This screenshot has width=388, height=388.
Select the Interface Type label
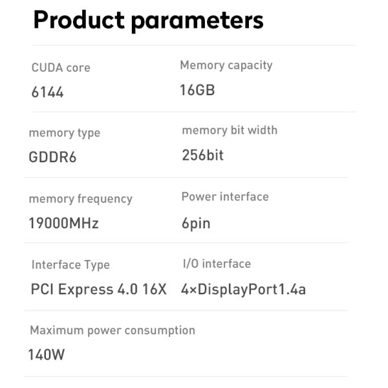[70, 265]
